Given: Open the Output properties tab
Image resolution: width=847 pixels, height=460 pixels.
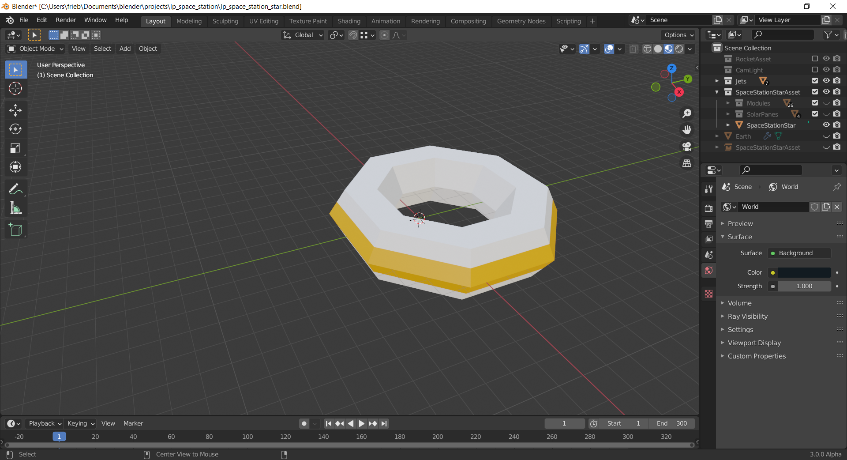Looking at the screenshot, I should pyautogui.click(x=708, y=224).
